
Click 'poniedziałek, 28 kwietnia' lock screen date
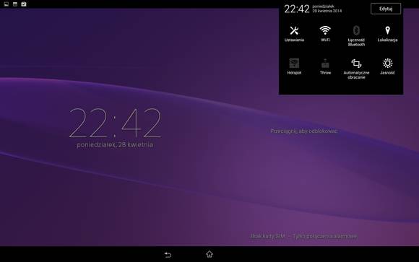click(115, 145)
